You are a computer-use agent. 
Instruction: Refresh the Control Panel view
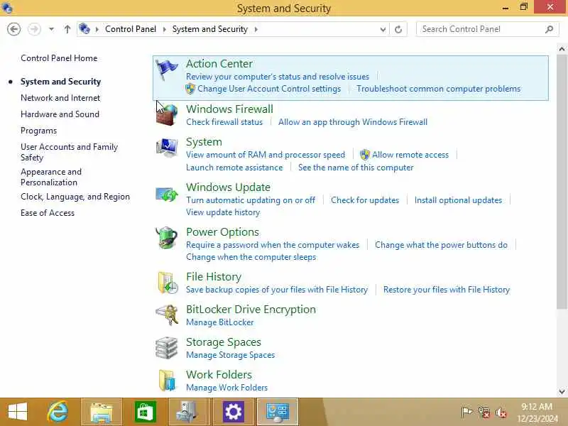click(398, 29)
